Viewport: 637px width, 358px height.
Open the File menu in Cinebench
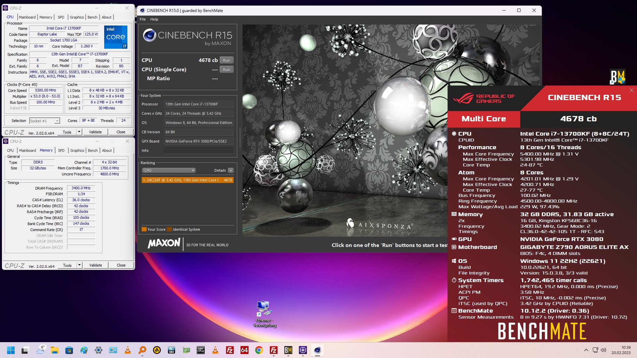point(143,19)
